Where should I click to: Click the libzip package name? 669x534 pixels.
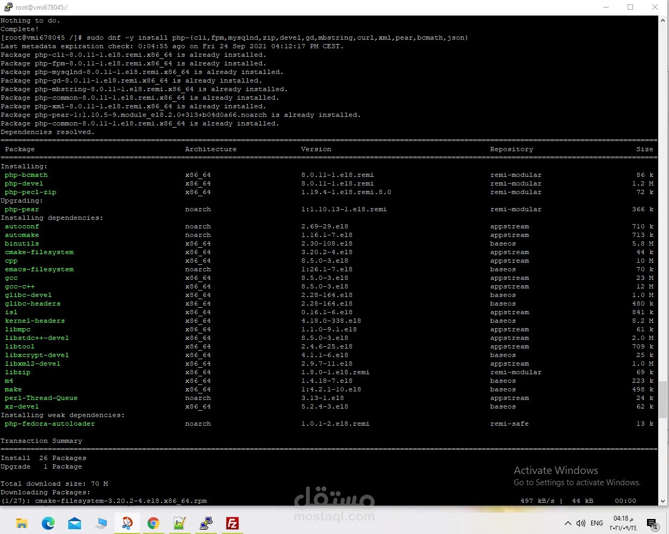[18, 372]
